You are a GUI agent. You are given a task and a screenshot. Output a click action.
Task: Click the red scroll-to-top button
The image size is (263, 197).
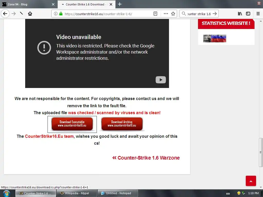[251, 181]
